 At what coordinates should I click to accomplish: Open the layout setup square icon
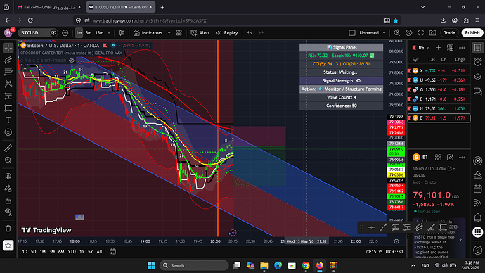[352, 33]
